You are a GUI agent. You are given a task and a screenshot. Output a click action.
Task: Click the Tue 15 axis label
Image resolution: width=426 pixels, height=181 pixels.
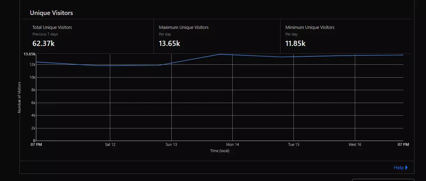click(294, 144)
